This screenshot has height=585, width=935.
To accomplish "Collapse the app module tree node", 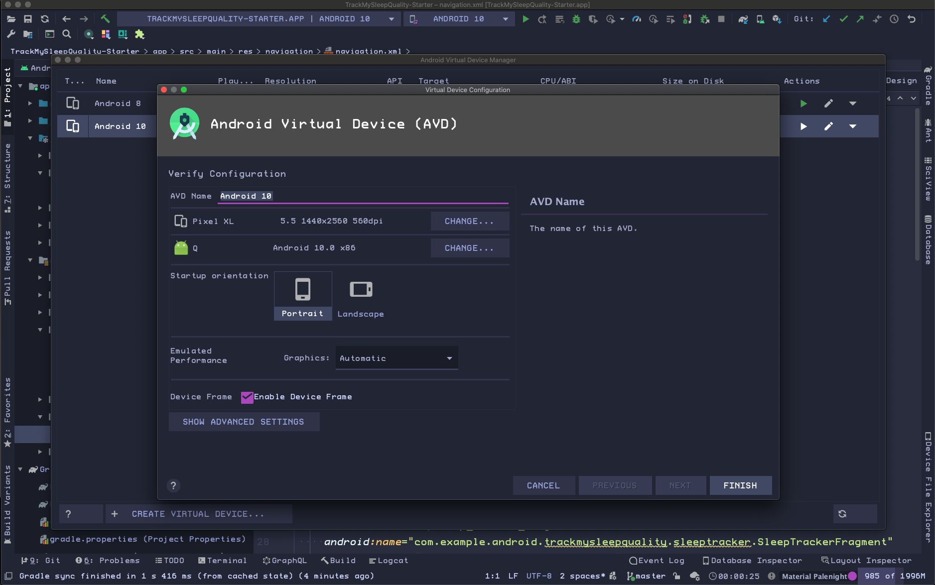I will [20, 86].
